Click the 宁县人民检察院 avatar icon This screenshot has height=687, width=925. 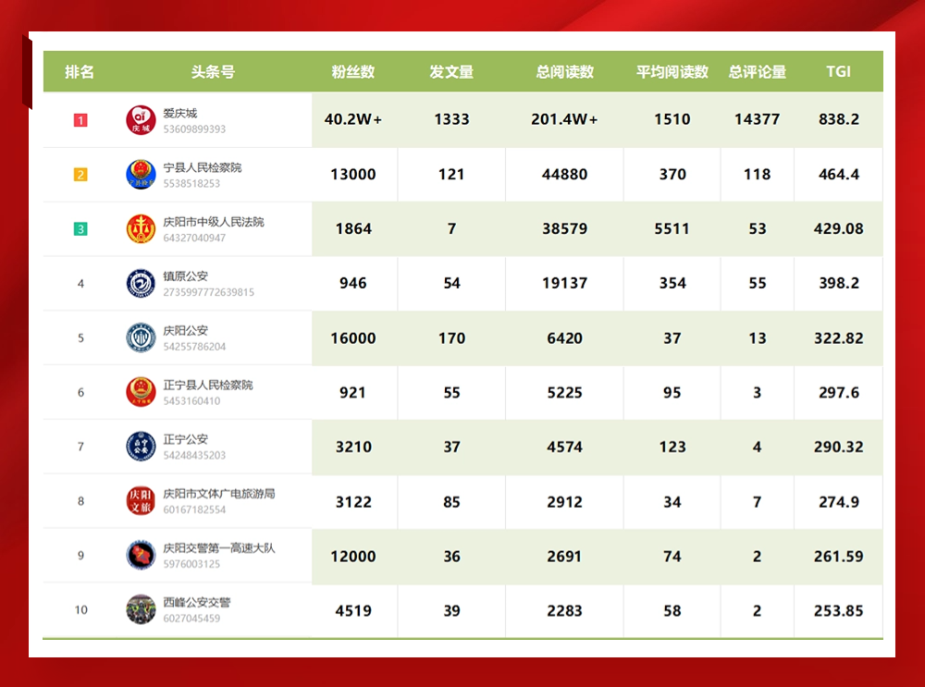point(141,175)
